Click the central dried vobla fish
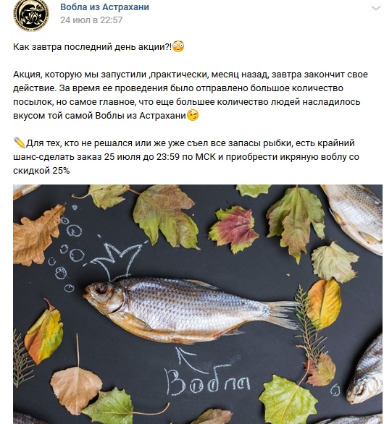This screenshot has height=424, width=384. tap(191, 310)
